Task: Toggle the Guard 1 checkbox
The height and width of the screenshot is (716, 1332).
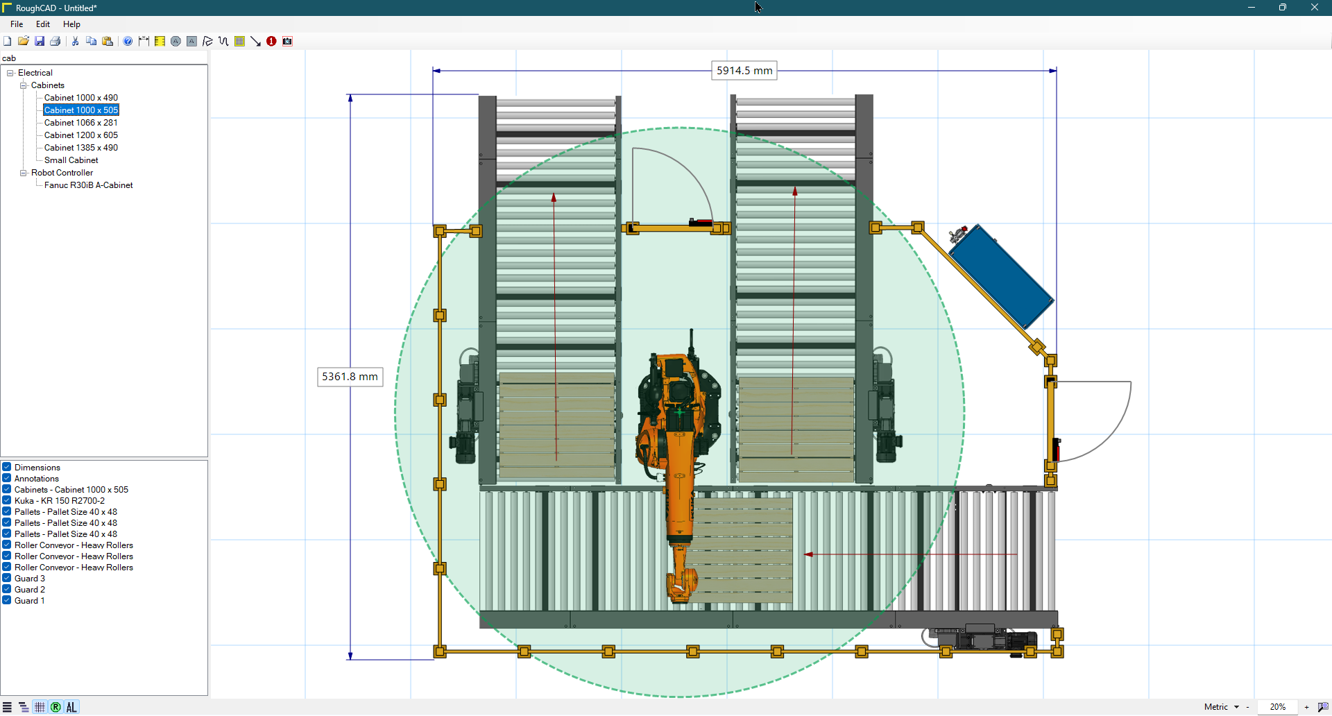Action: pos(6,600)
